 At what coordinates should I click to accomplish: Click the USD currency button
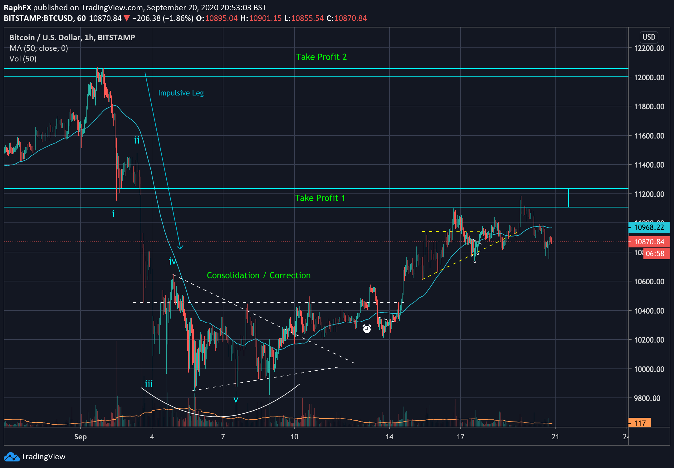click(x=649, y=37)
